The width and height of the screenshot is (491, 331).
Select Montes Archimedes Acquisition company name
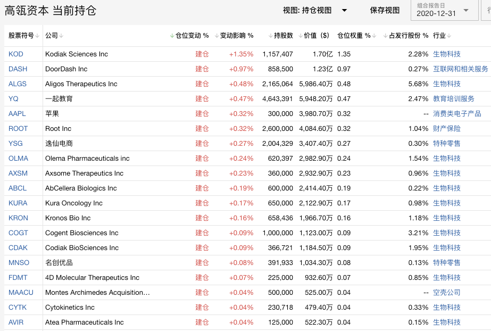[97, 293]
